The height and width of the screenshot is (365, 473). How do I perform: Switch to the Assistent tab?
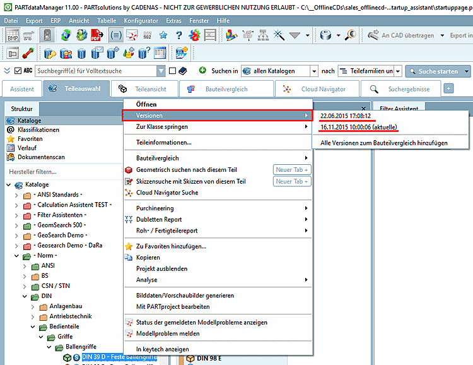pos(22,89)
